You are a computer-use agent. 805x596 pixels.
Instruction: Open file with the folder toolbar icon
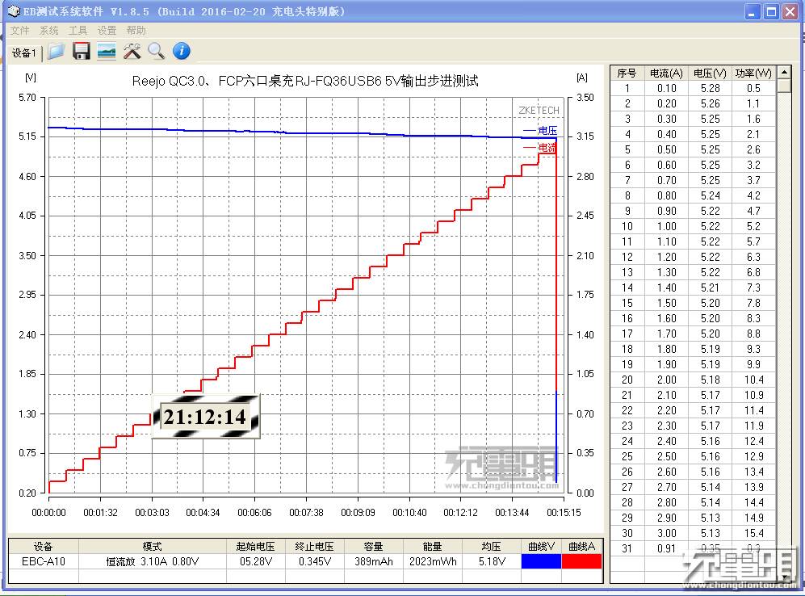[x=56, y=52]
